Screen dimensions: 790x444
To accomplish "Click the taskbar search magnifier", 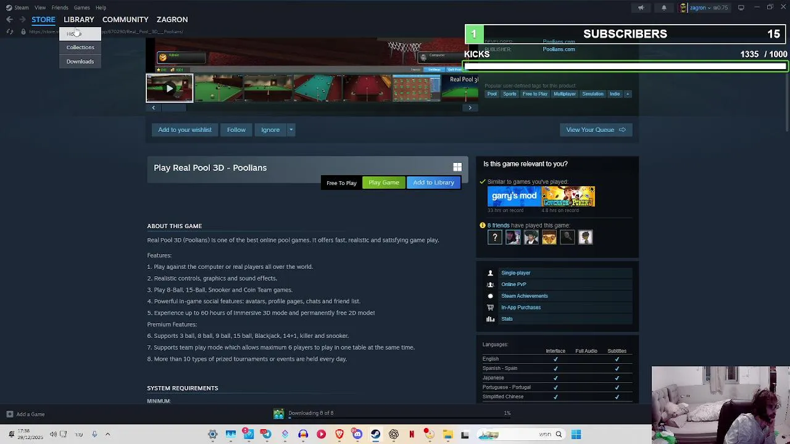I will (559, 434).
